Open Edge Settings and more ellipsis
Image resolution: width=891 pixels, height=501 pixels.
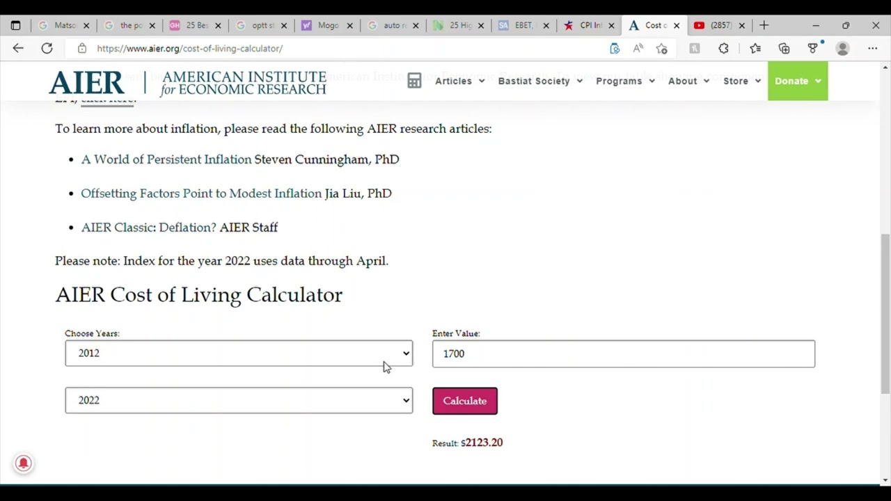point(873,48)
